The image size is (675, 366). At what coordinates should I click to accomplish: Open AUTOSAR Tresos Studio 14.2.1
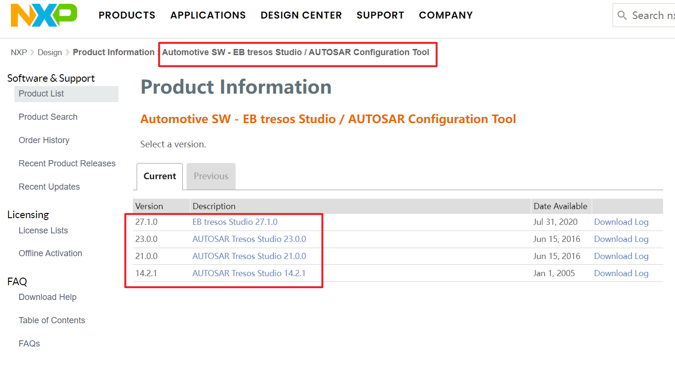point(249,273)
